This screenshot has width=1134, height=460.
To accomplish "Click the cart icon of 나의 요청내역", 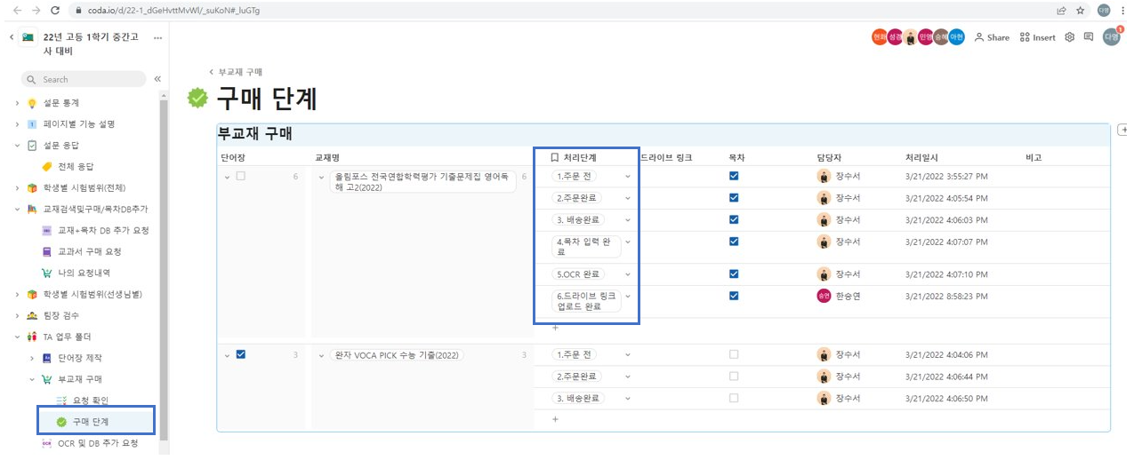I will (47, 273).
